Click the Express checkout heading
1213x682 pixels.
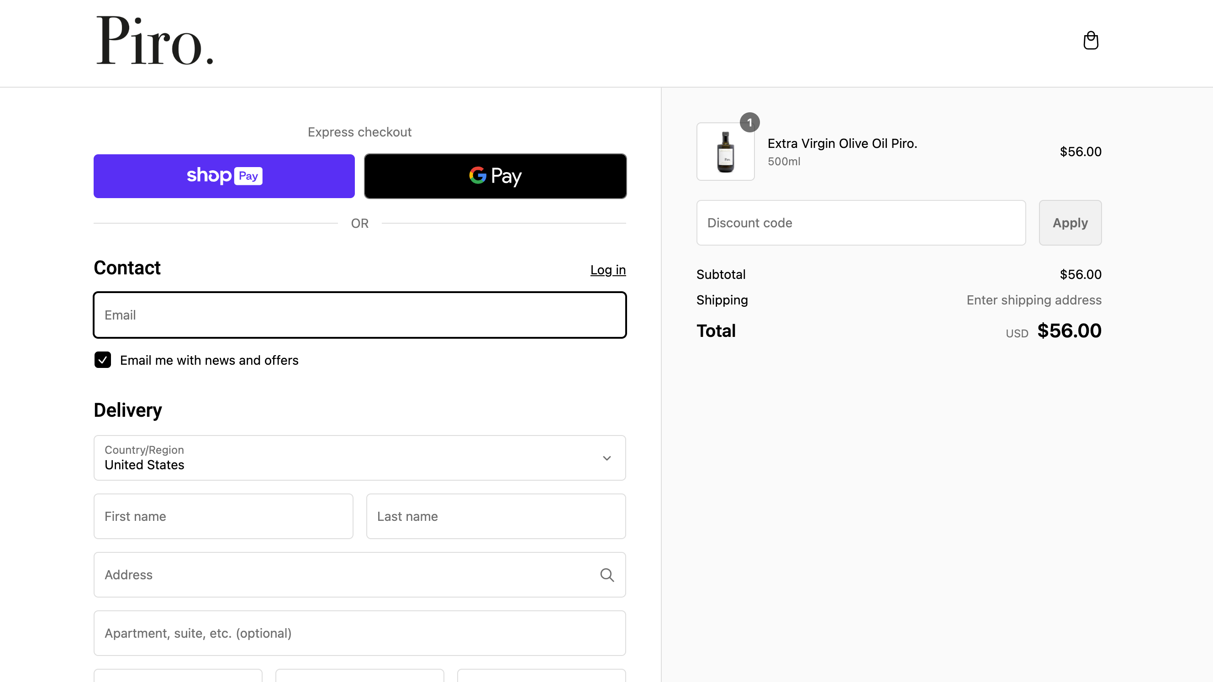tap(360, 132)
